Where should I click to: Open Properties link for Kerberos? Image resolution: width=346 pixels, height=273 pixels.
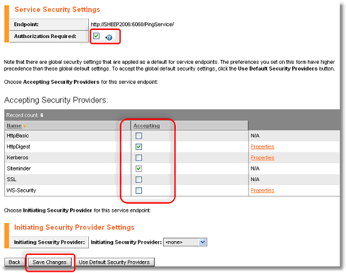point(262,157)
